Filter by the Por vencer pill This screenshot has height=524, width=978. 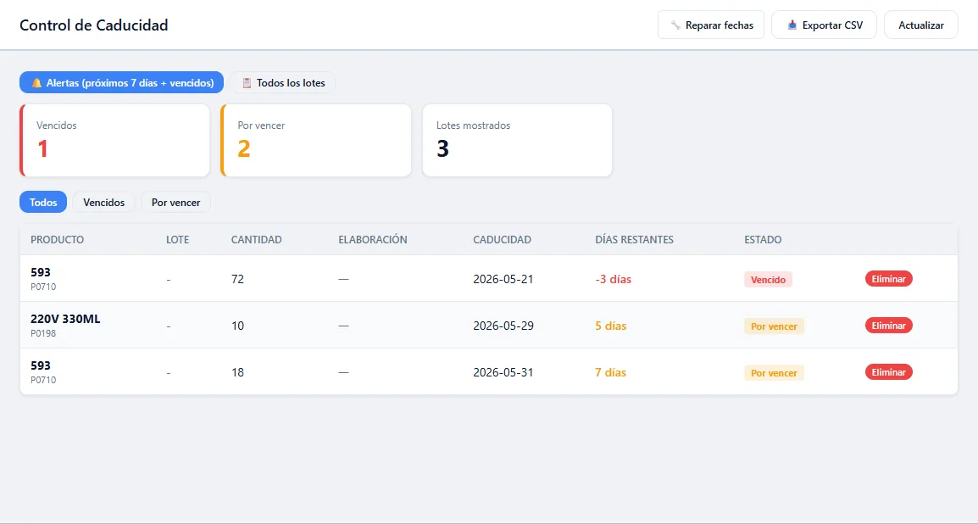point(176,202)
